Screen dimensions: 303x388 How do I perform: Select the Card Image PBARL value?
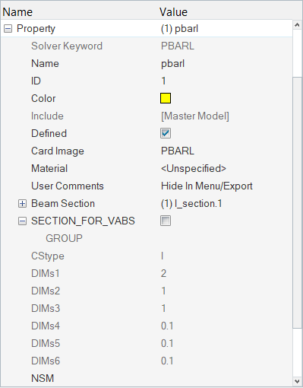tap(226, 151)
